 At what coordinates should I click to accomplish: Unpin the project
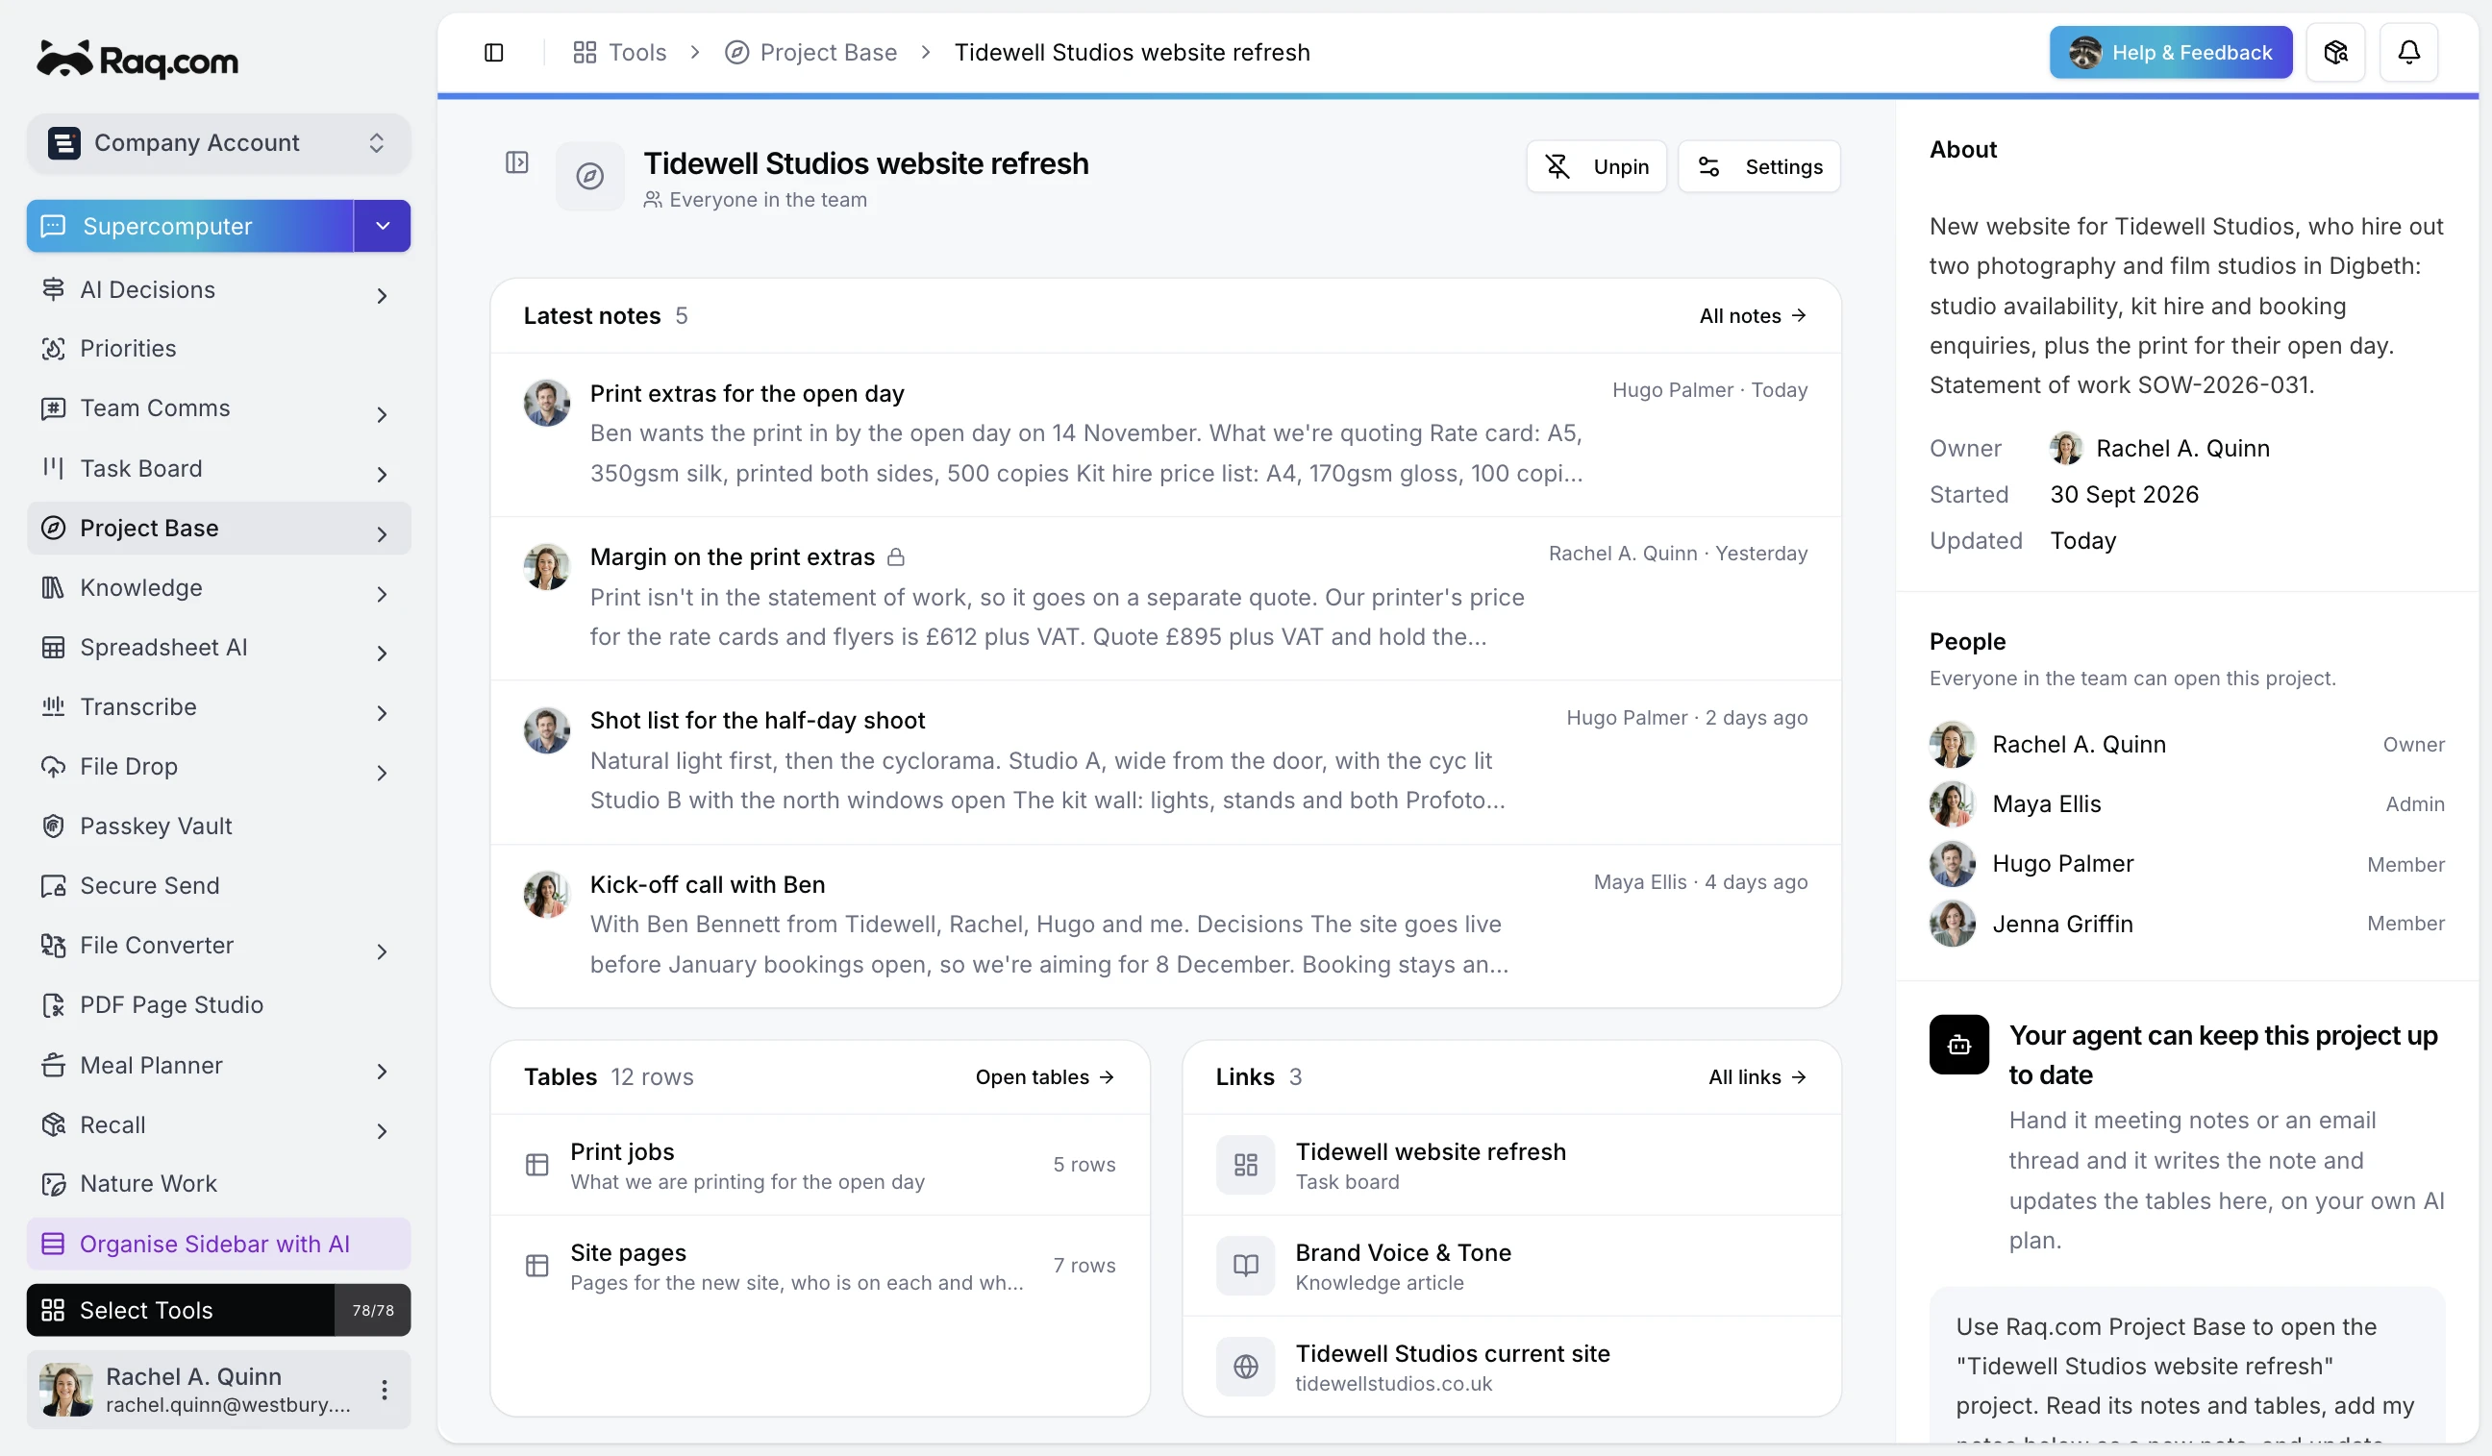[1595, 166]
